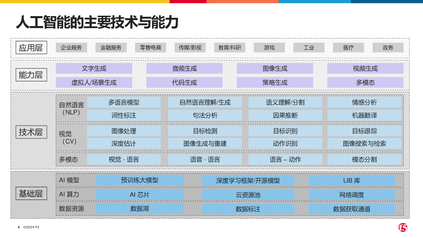Select the 企业服务 box
Image resolution: width=423 pixels, height=238 pixels.
[x=71, y=48]
